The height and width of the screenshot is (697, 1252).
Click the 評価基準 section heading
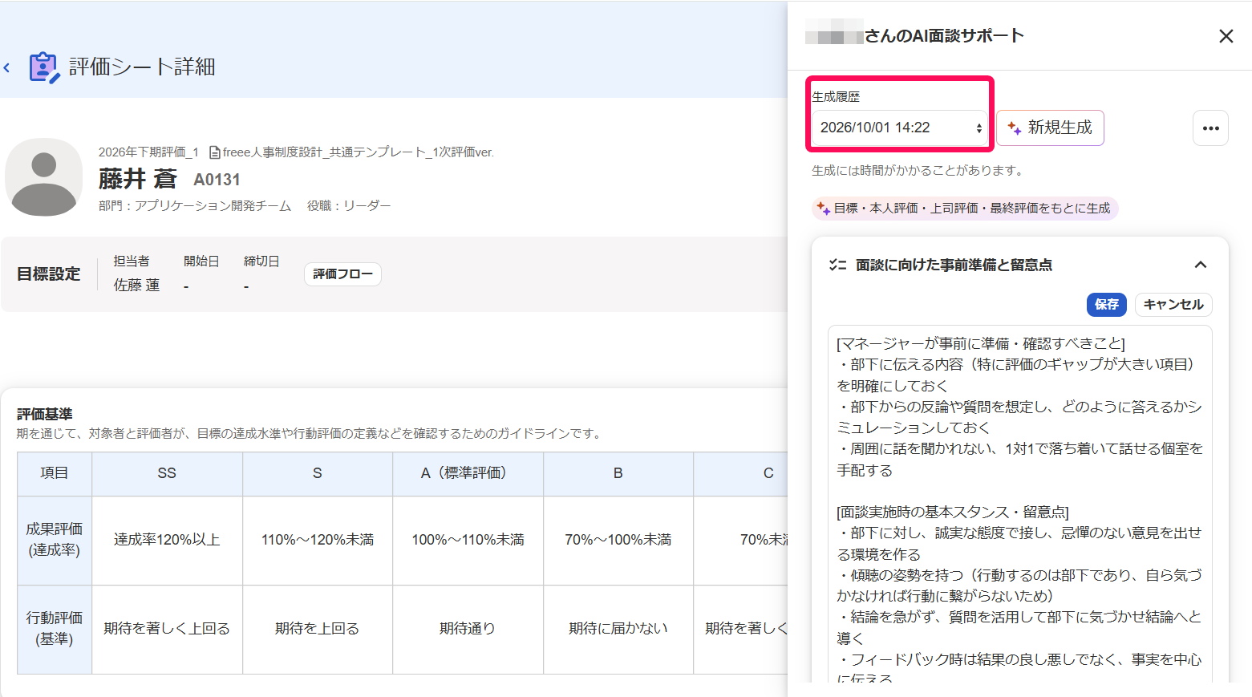click(45, 414)
